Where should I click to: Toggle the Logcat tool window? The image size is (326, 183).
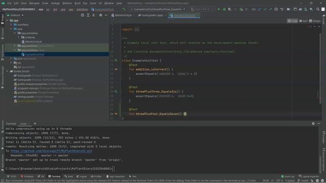[81, 176]
